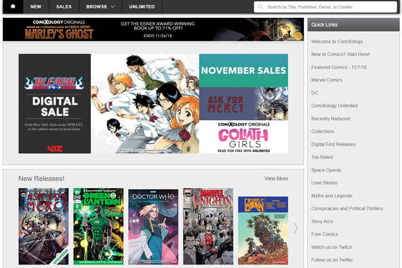The image size is (402, 268).
Task: Open the Top Rated link
Action: pyautogui.click(x=322, y=157)
